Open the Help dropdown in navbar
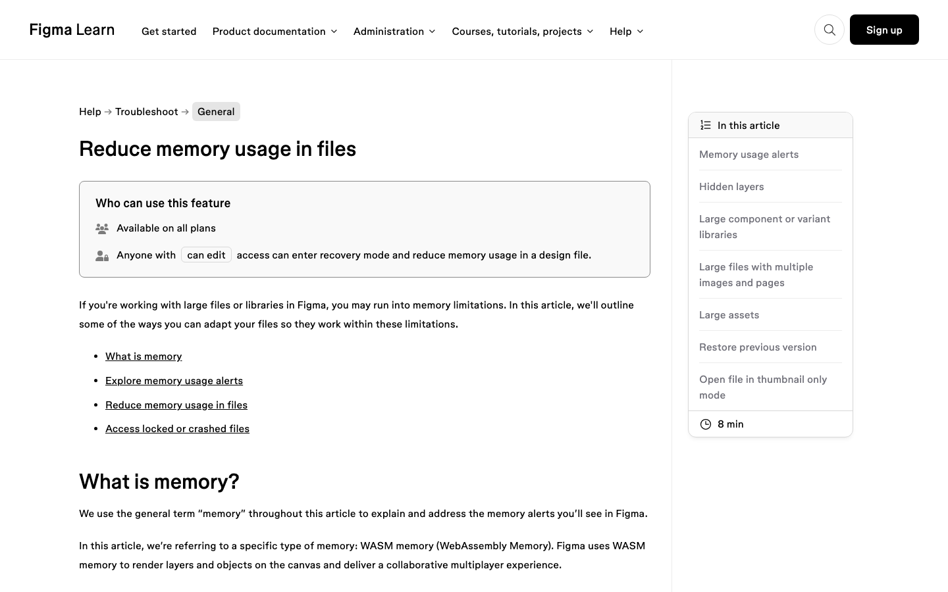 [x=626, y=31]
